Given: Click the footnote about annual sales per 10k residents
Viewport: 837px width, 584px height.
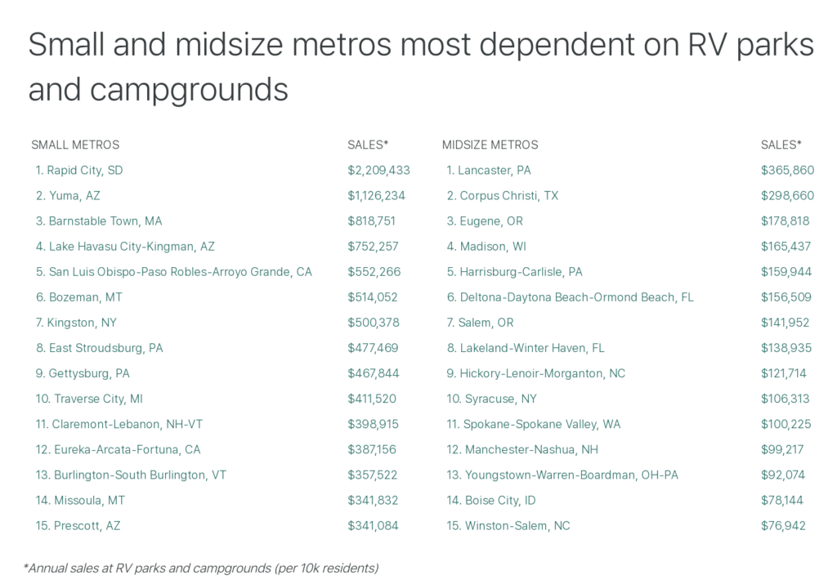Looking at the screenshot, I should [201, 568].
